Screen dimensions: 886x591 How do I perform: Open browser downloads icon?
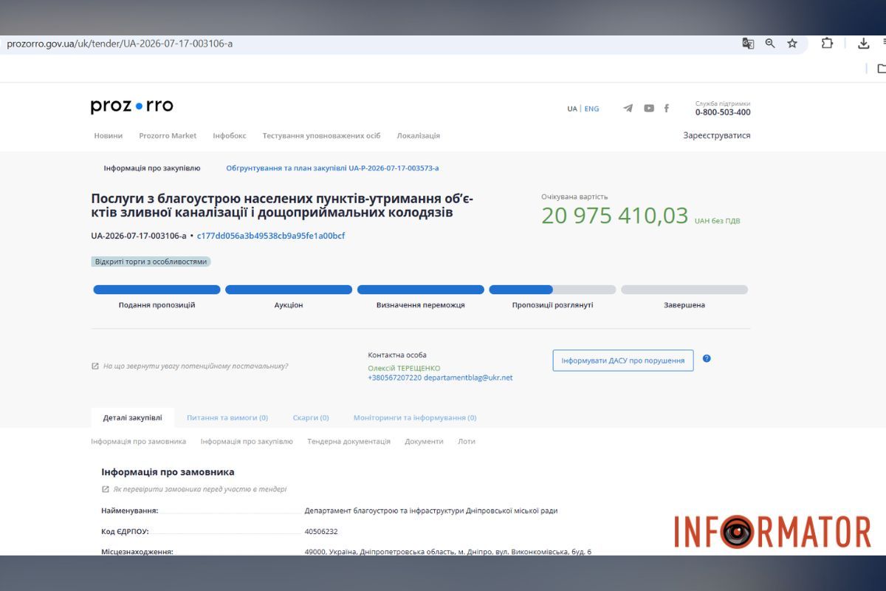863,44
